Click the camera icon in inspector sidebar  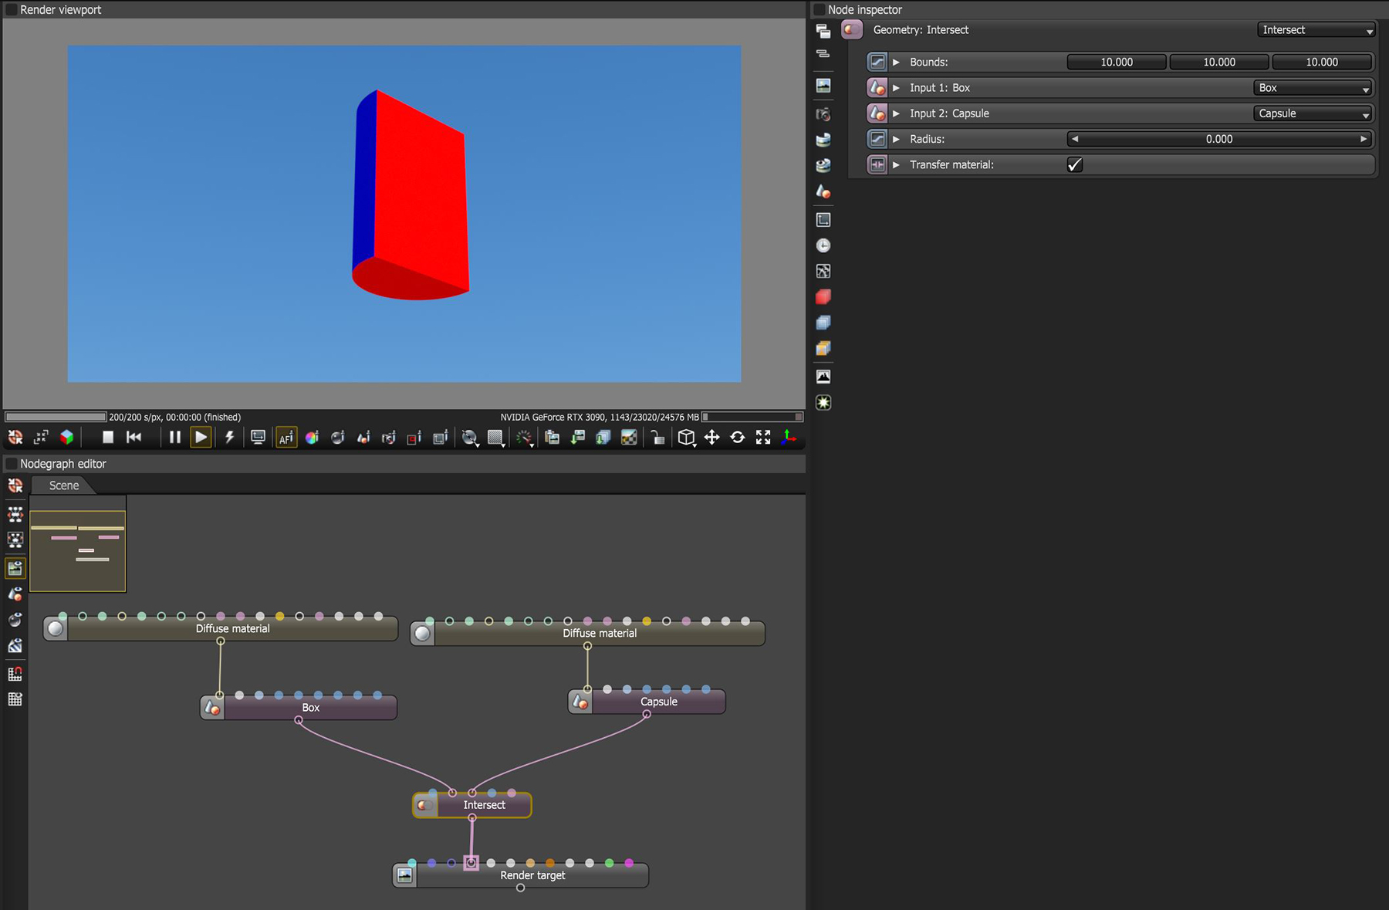[x=823, y=114]
